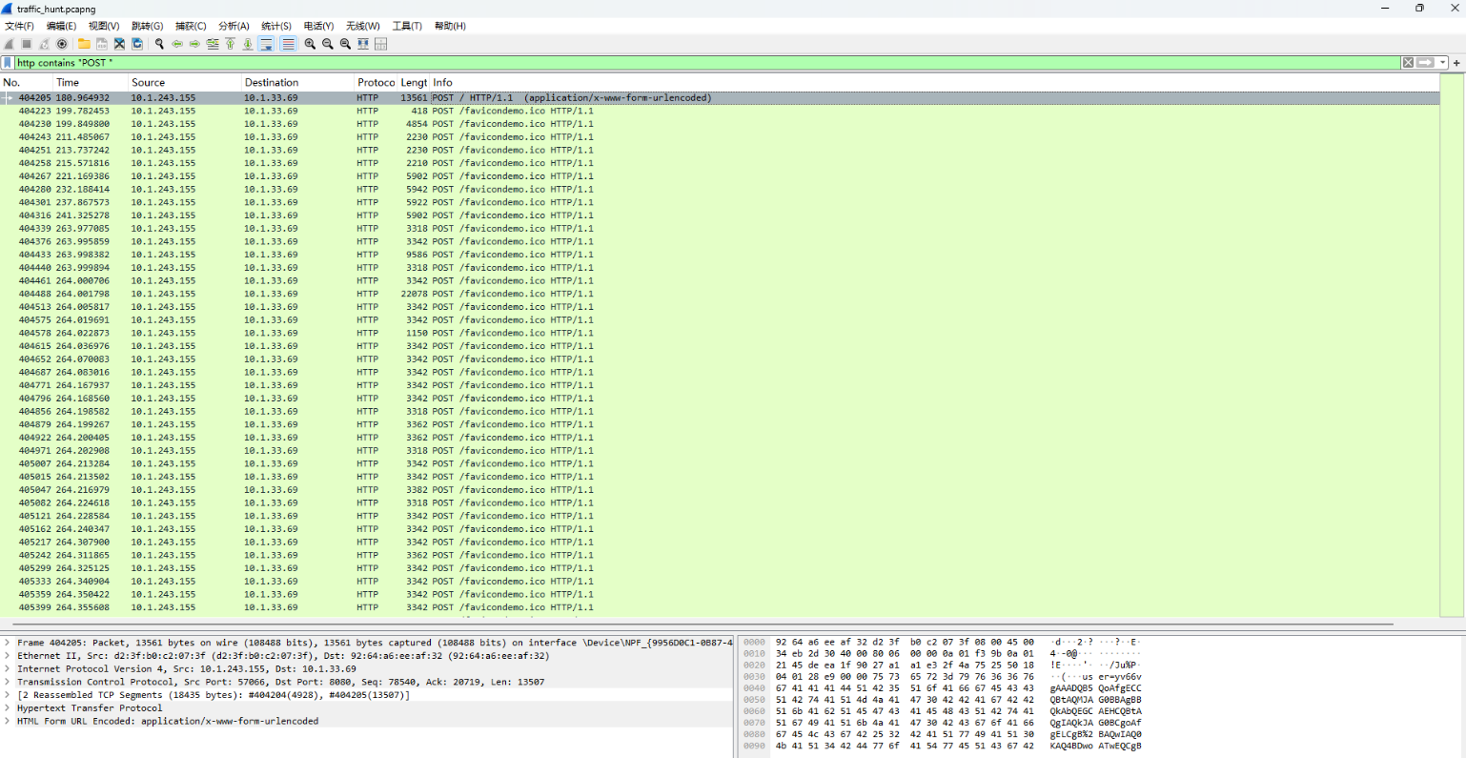Image resolution: width=1466 pixels, height=758 pixels.
Task: Sort packets by No. column
Action: (x=26, y=83)
